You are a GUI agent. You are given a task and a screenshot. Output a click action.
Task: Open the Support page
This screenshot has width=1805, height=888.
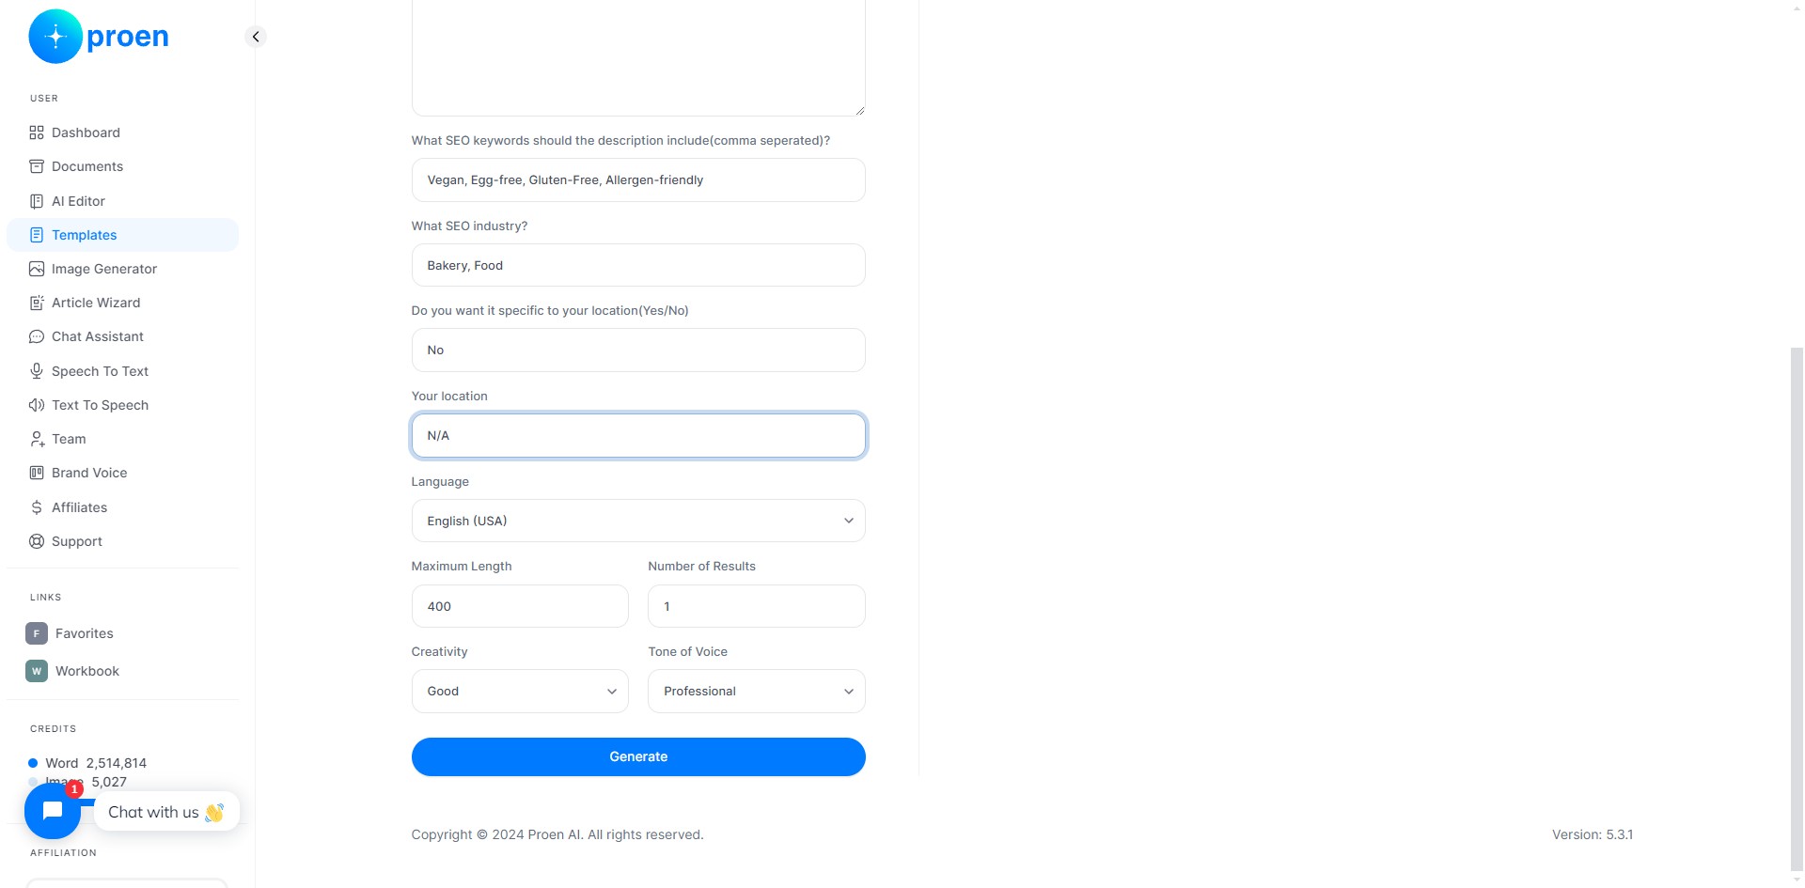pos(122,541)
